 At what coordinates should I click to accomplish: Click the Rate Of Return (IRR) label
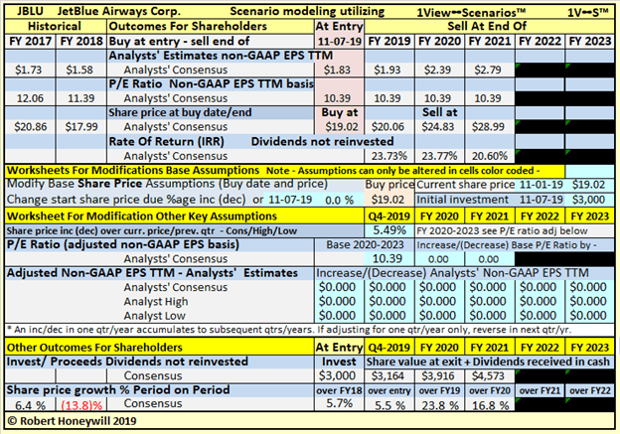pyautogui.click(x=167, y=141)
